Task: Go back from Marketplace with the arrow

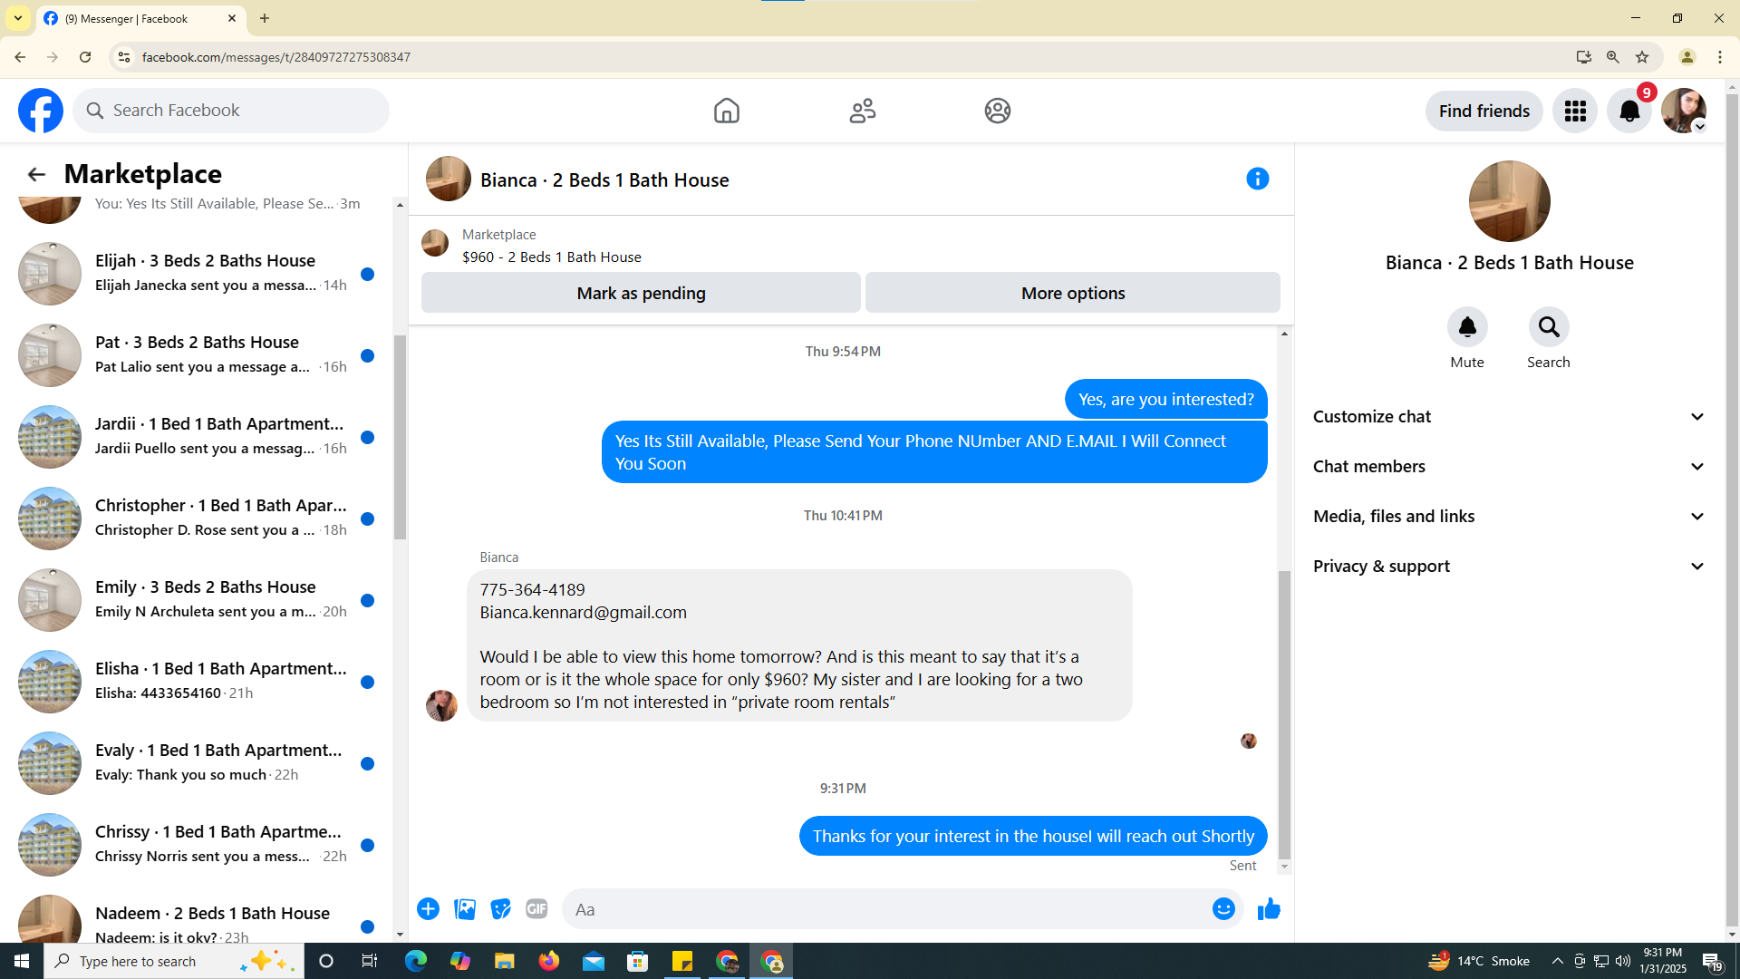Action: tap(36, 174)
